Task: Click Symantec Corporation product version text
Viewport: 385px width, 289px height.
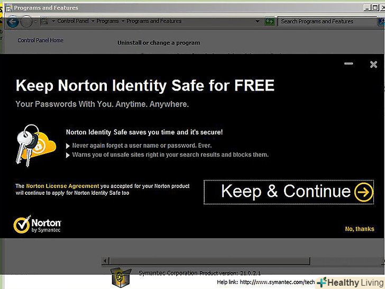Action: pos(200,273)
